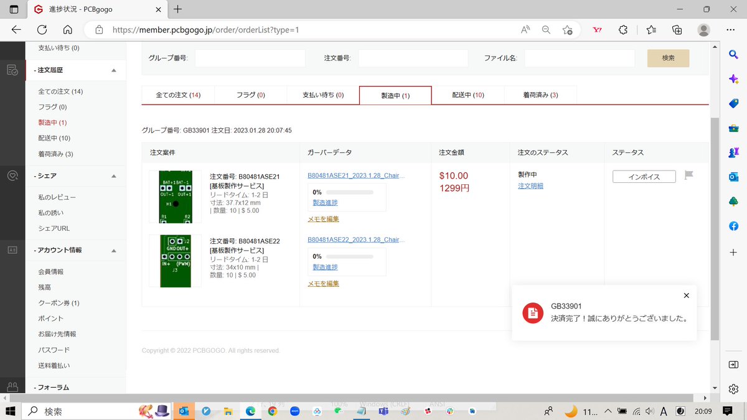This screenshot has width=747, height=420.
Task: Open the Chrome icon on the taskbar
Action: tap(273, 411)
